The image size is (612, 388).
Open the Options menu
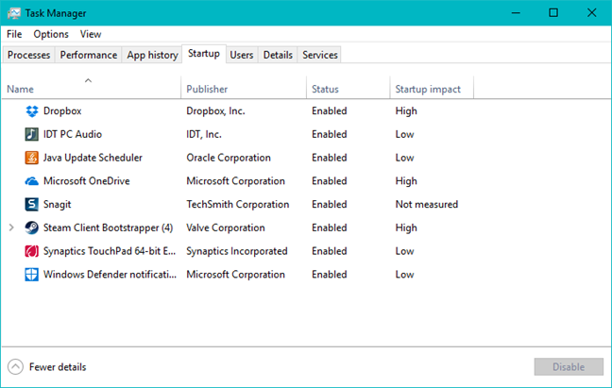tap(51, 34)
